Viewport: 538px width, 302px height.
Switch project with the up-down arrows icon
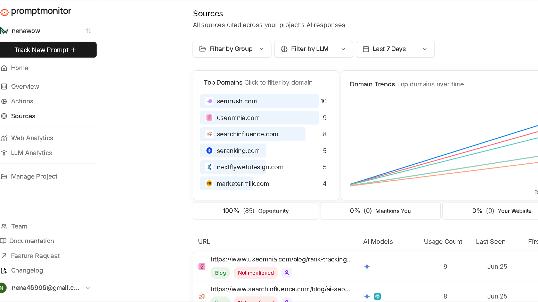tap(89, 31)
